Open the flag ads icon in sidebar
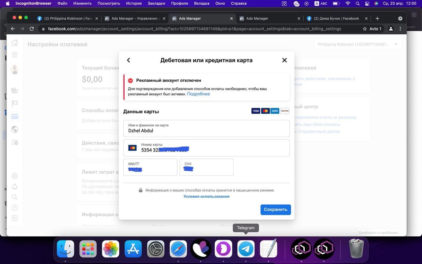 [15, 103]
